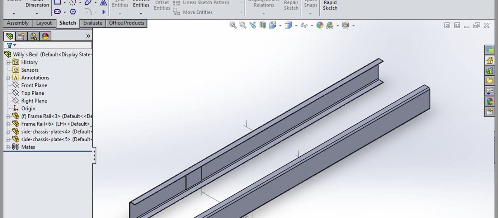
Task: Select Right Plane in tree
Action: point(34,101)
